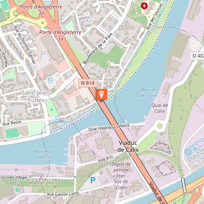Click the blue circle stop icon near Rue Basse
Screen dimensions: 204x204
[x=57, y=118]
